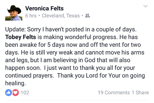Click the 6 hrs post timestamp

(x=31, y=16)
